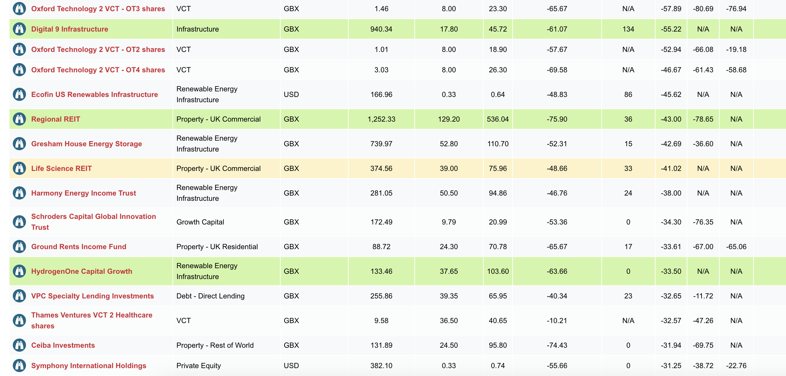Screen dimensions: 786x376
Task: Open Ground Rents Income Fund link
Action: [x=79, y=247]
